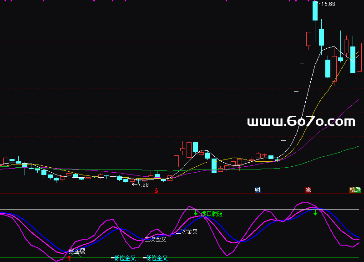Click green down arrow beside 虎口脱险
Screen dimensions: 364x262
pos(196,213)
